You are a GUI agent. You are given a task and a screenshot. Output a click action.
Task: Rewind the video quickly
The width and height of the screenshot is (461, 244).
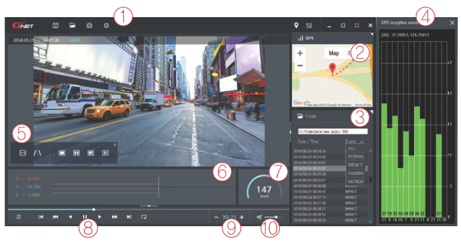point(55,217)
